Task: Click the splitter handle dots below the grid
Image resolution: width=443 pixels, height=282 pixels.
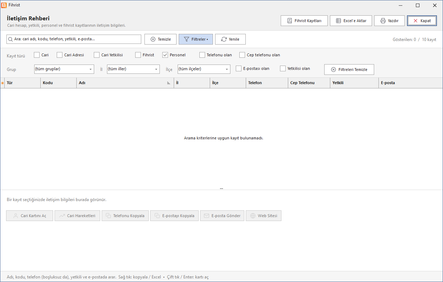Action: click(221, 188)
